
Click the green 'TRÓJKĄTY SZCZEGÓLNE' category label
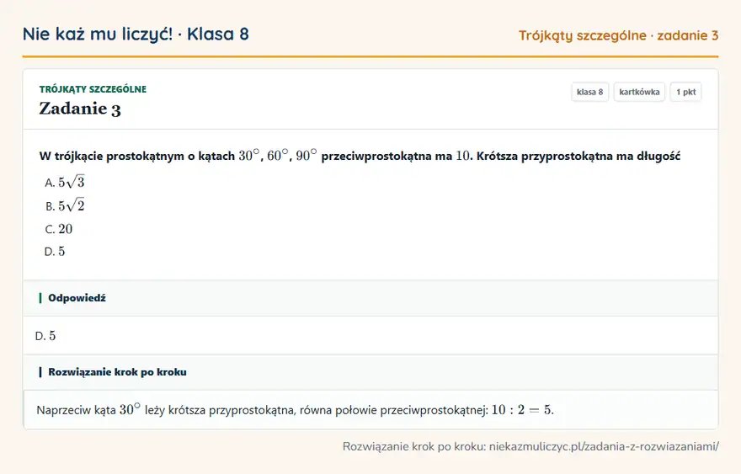[x=93, y=89]
